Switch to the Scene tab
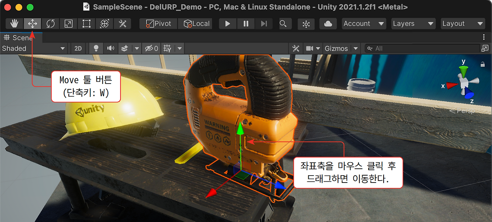This screenshot has width=492, height=222. tap(21, 38)
